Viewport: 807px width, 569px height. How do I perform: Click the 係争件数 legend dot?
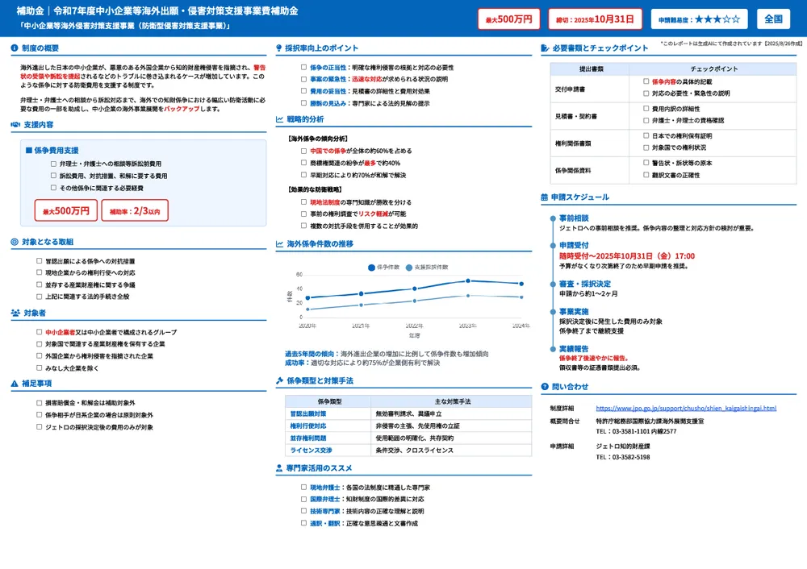click(371, 268)
